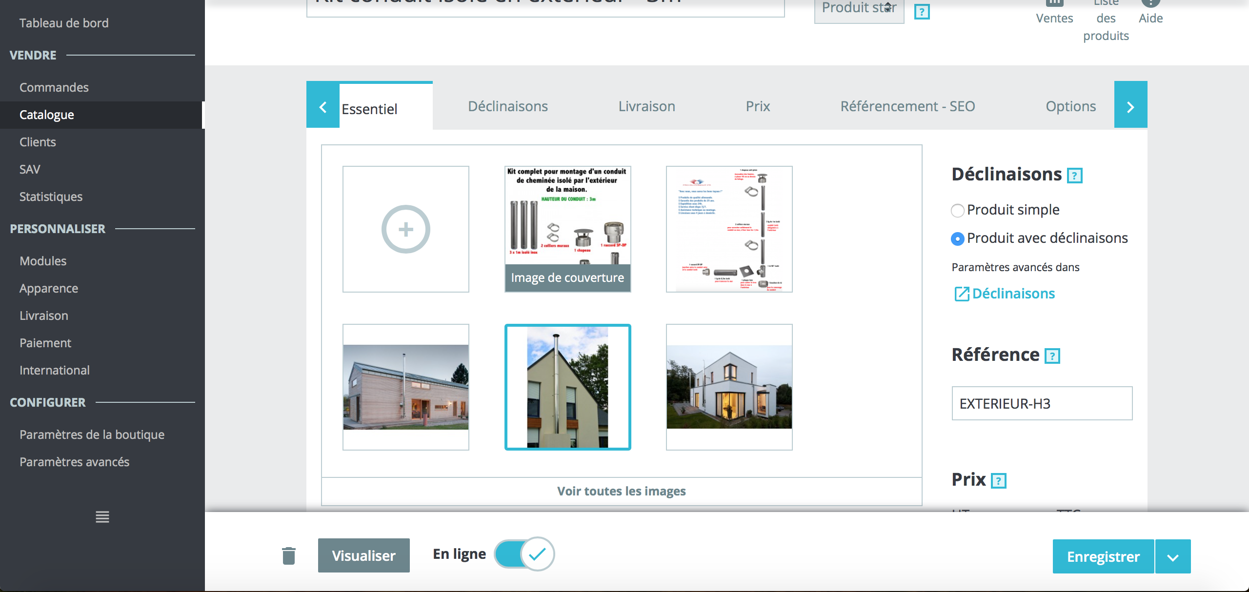Select the Produit simple radio button
The width and height of the screenshot is (1249, 592).
958,211
